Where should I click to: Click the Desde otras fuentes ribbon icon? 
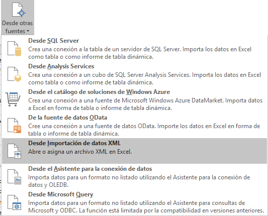tap(19, 10)
